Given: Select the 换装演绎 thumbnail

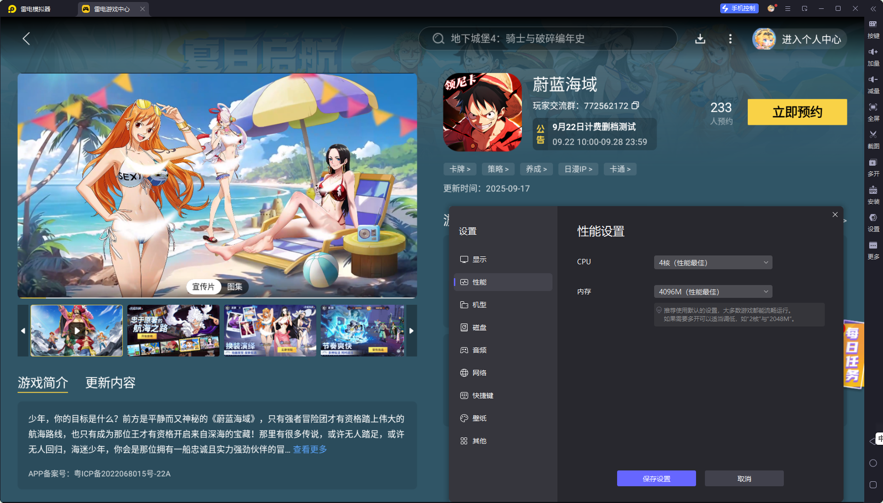Looking at the screenshot, I should coord(270,330).
